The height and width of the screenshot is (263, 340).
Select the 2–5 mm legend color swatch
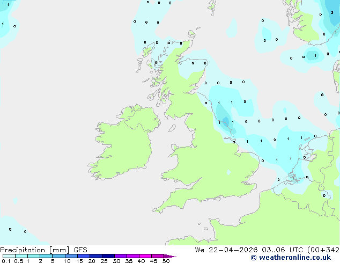click(x=46, y=256)
